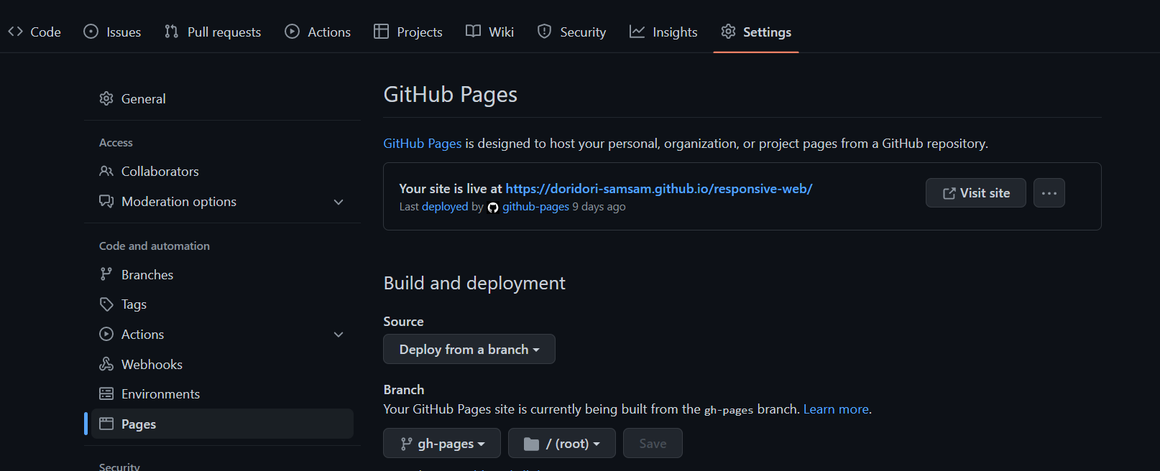Click the Settings gear icon in top bar
This screenshot has height=471, width=1160.
point(728,32)
